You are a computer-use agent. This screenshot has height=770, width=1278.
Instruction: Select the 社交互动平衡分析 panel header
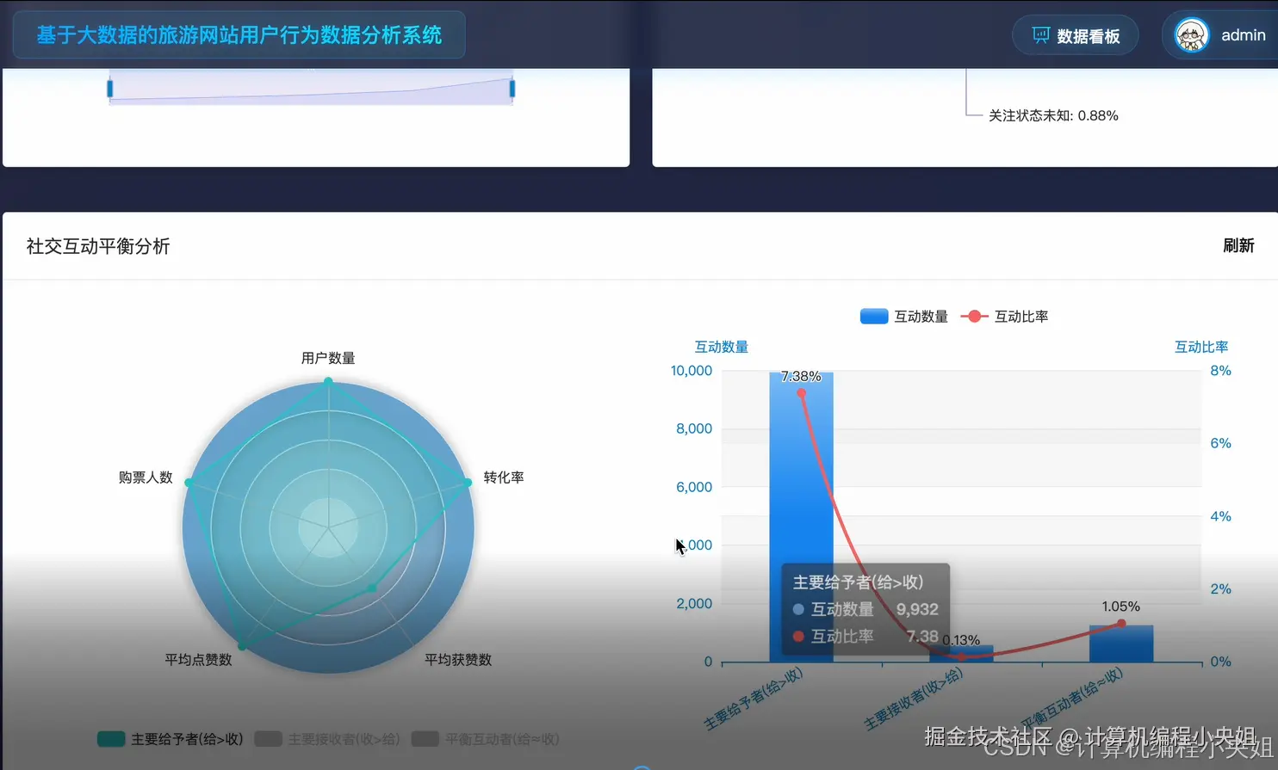(97, 246)
